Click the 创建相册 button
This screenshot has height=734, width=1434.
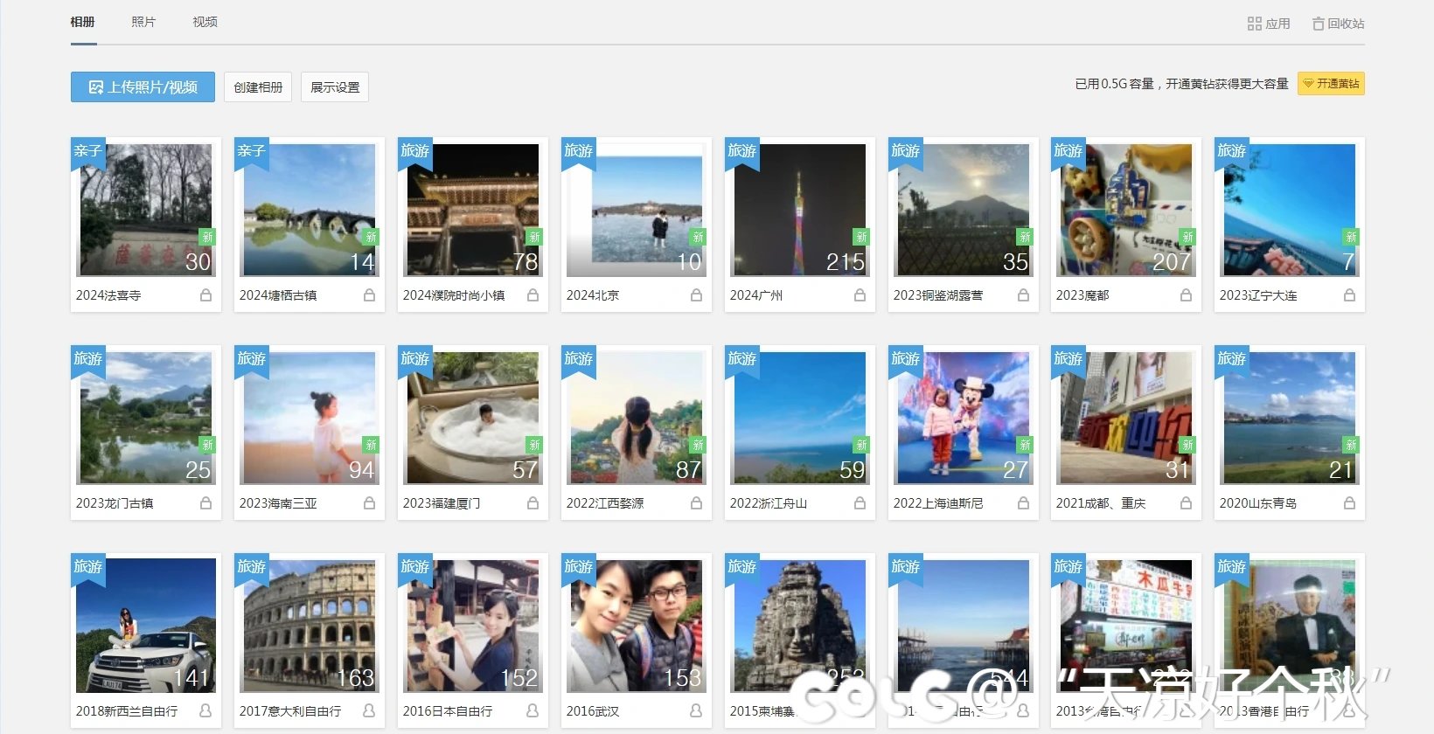258,87
